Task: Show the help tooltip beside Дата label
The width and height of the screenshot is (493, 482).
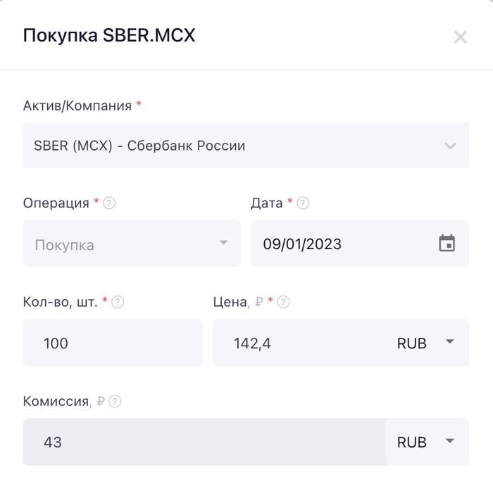Action: [x=304, y=203]
